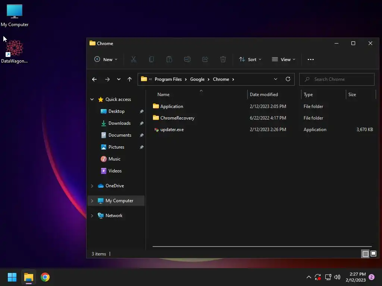The width and height of the screenshot is (382, 286).
Task: Click the Delete trash icon
Action: point(223,59)
